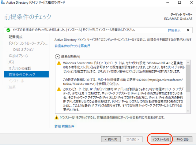Viewport: 196px width, 145px height.
Task: Select 追加オプション step
Action: 18,56
